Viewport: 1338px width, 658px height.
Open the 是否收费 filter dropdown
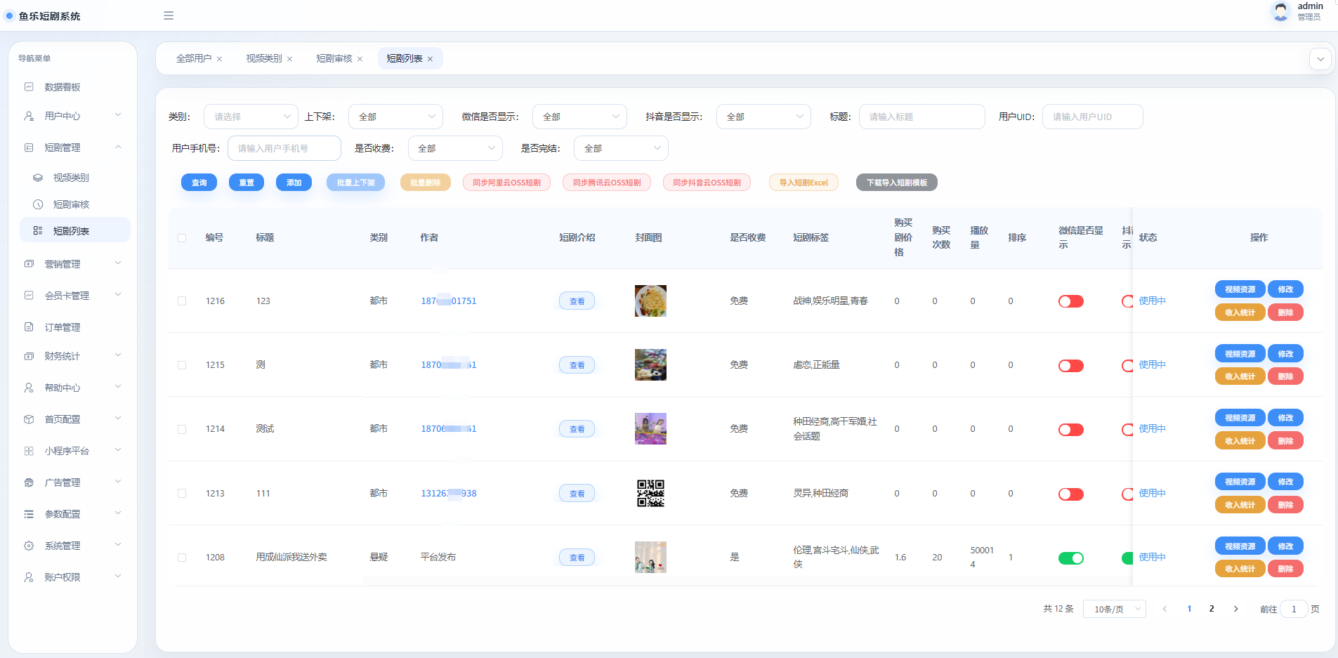coord(455,148)
